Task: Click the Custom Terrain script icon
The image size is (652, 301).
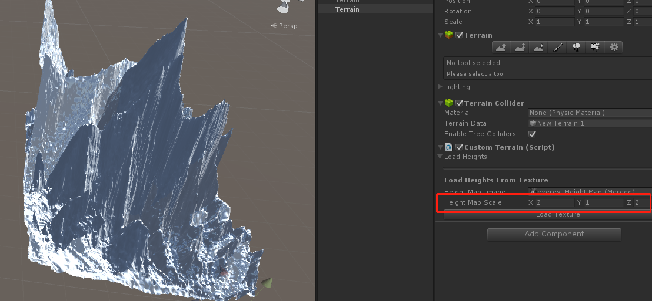Action: point(449,147)
